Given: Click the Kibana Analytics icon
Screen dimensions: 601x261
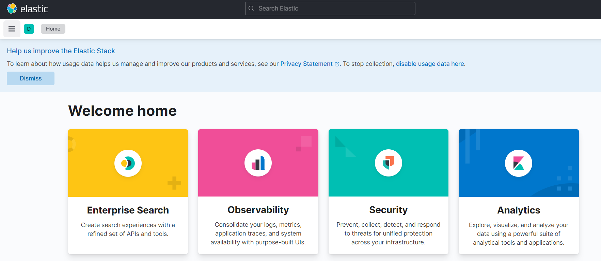Looking at the screenshot, I should 519,163.
